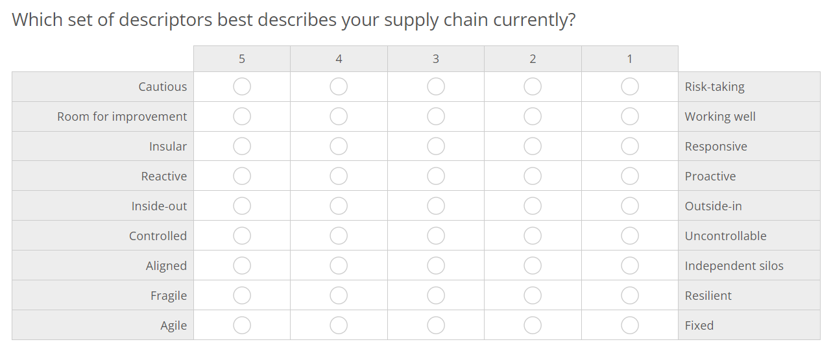Choose 1 for Outside-in row
Screen dimensions: 831x355
coord(629,206)
